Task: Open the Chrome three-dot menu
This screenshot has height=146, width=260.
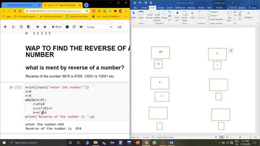Action: click(x=126, y=11)
